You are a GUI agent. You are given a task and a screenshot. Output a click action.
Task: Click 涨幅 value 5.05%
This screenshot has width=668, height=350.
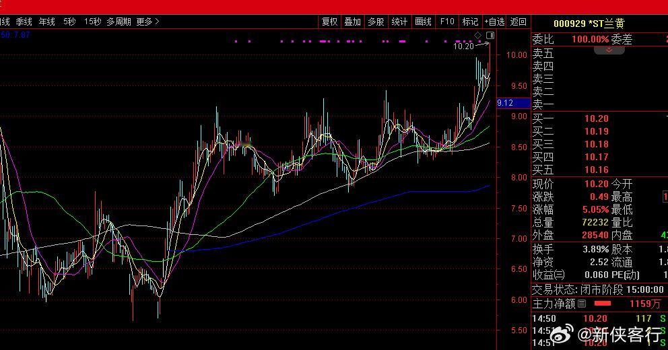(595, 209)
